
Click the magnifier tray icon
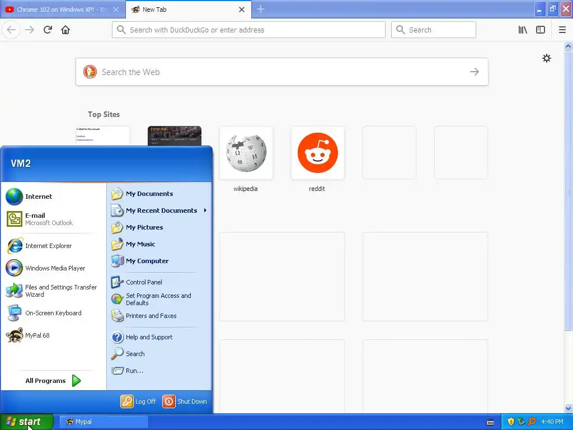[x=532, y=422]
